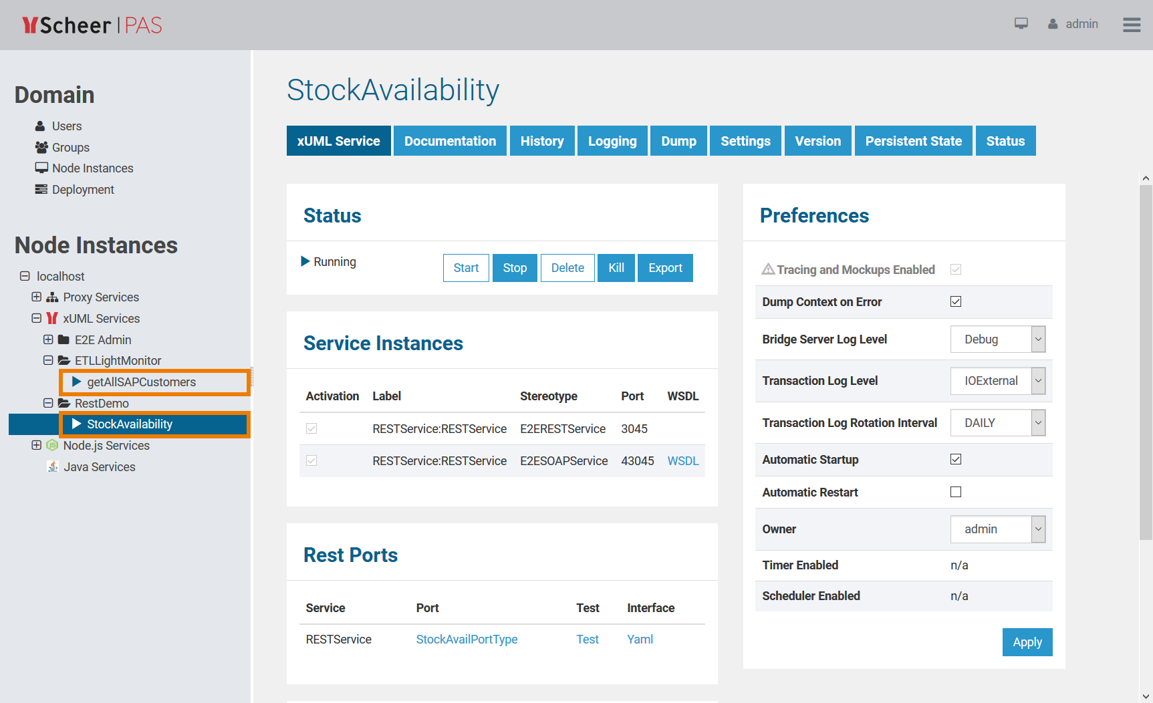Enable the Automatic Restart checkbox
The width and height of the screenshot is (1153, 703).
click(956, 492)
